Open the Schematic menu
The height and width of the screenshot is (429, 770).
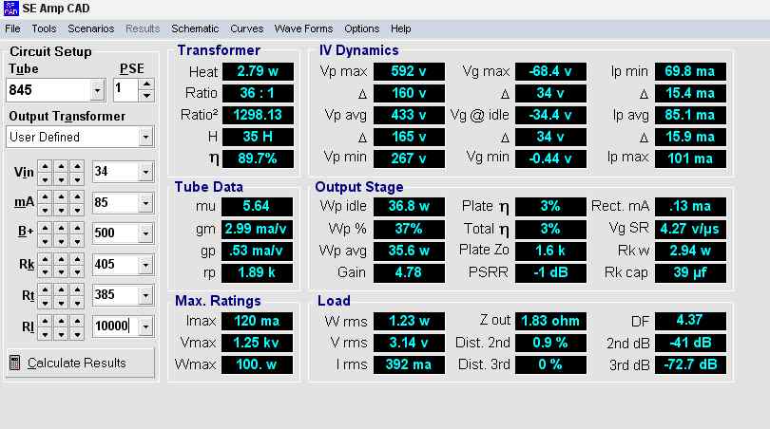pyautogui.click(x=195, y=28)
